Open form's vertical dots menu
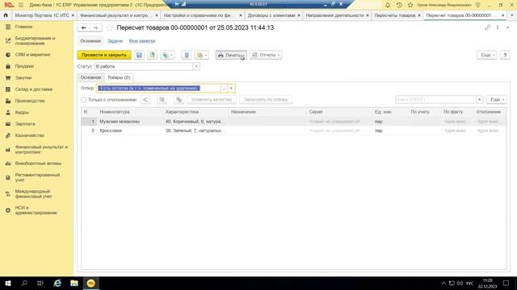The width and height of the screenshot is (517, 290). coord(498,27)
